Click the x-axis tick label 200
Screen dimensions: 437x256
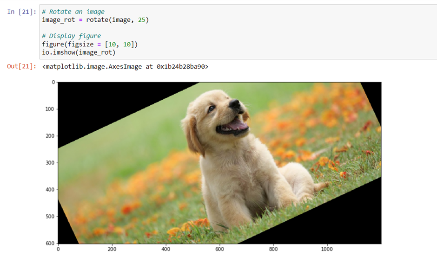pyautogui.click(x=112, y=249)
